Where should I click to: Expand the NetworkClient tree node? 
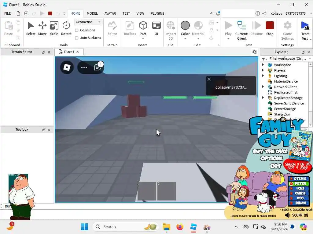pos(263,87)
